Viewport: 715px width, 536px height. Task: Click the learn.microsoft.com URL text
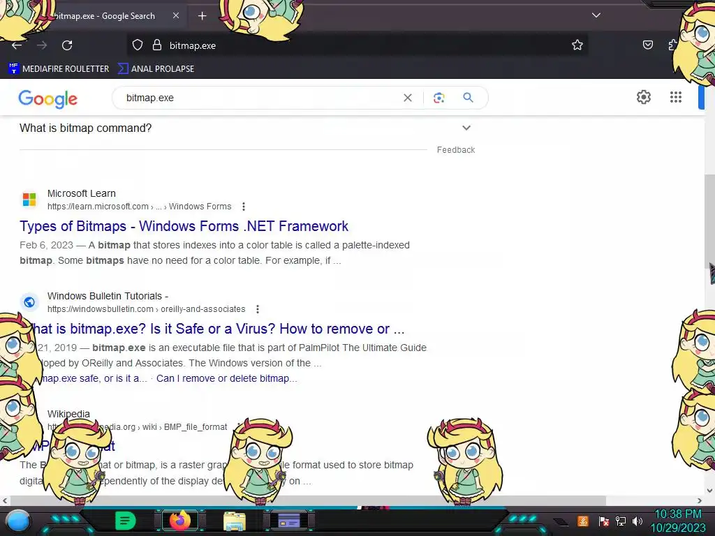(139, 207)
